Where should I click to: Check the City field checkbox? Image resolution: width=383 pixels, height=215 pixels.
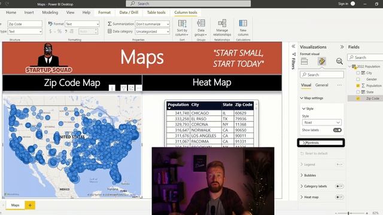(x=358, y=73)
